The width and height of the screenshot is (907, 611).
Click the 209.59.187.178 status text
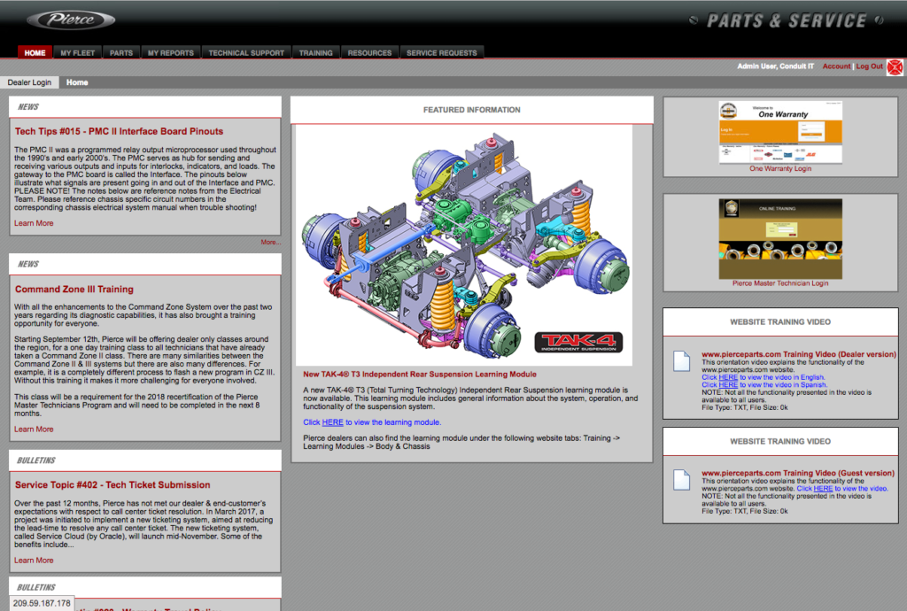(x=42, y=603)
